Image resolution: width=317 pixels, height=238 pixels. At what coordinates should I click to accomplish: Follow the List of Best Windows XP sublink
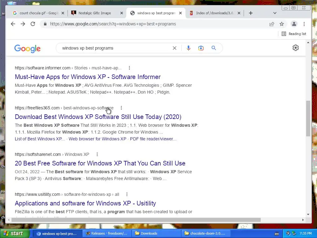40,139
